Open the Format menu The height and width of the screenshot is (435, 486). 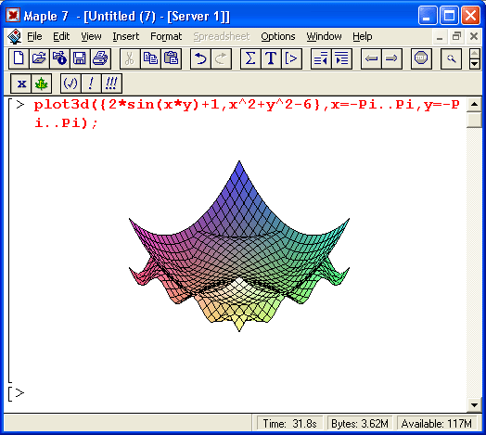[166, 36]
